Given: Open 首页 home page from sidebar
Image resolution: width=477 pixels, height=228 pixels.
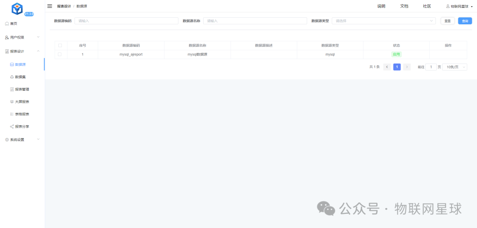Looking at the screenshot, I should click(x=14, y=23).
